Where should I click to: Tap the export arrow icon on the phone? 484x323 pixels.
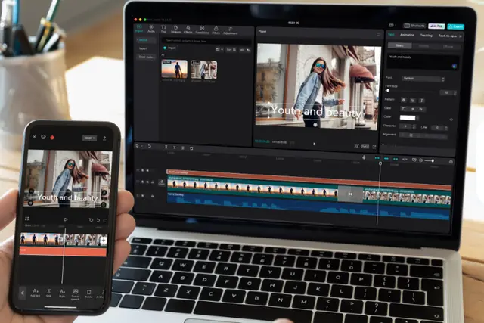[x=104, y=138]
